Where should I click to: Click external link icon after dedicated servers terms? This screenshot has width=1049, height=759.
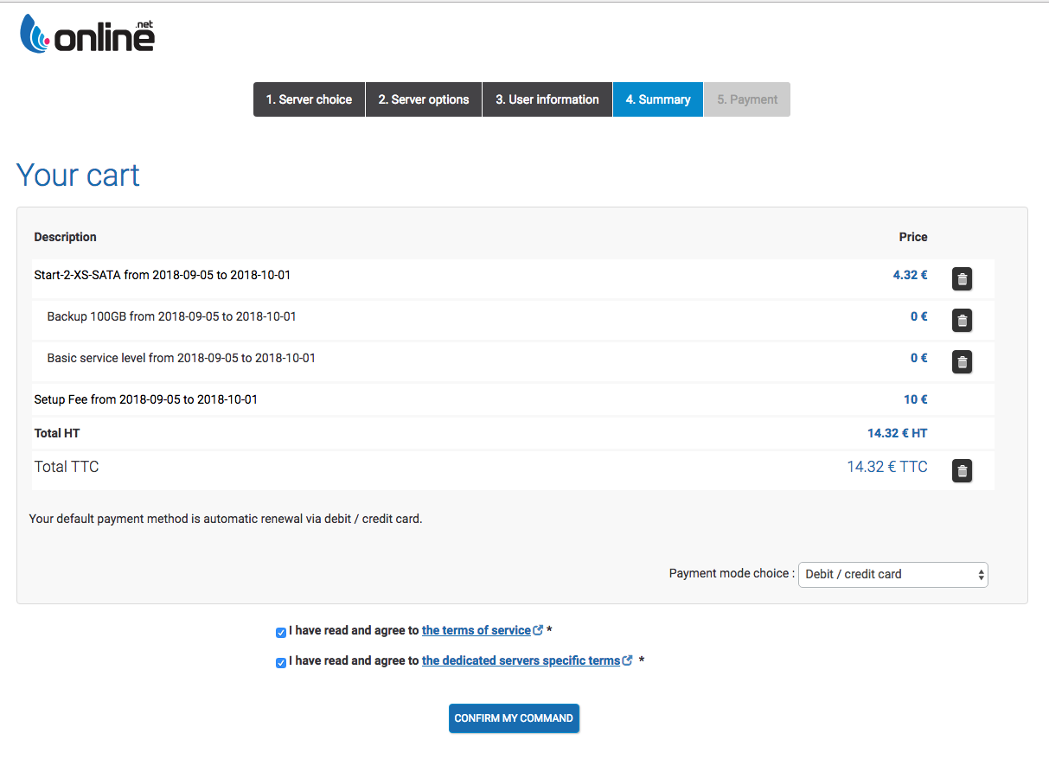tap(628, 660)
